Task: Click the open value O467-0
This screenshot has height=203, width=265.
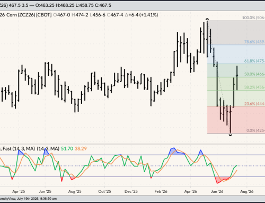Action: [x=62, y=15]
